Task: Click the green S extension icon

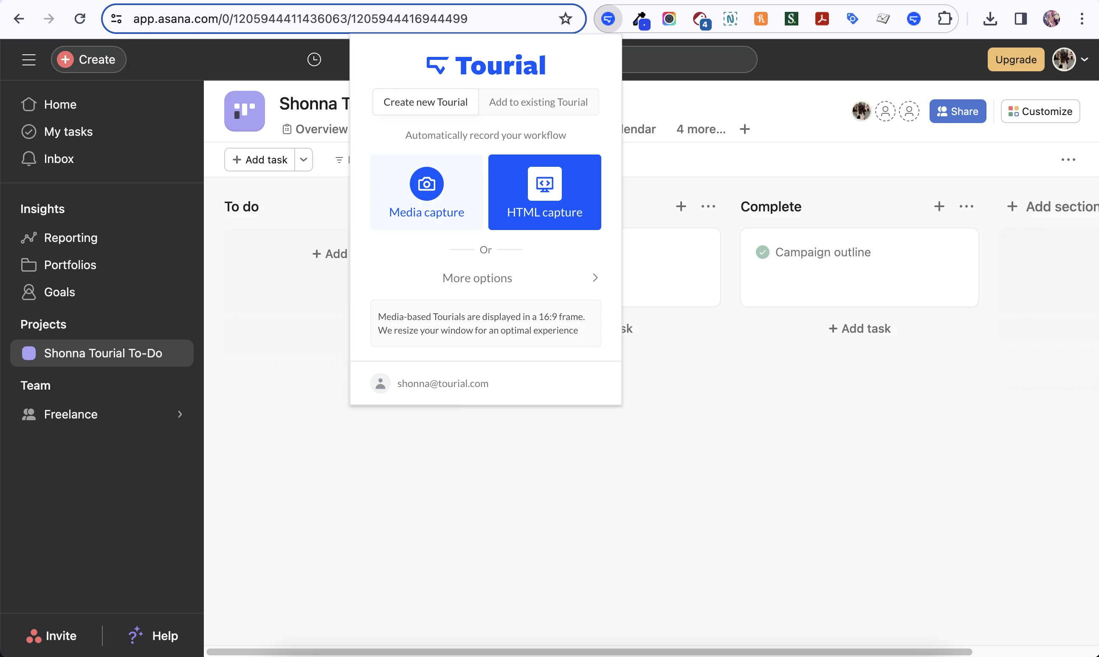Action: click(x=791, y=19)
